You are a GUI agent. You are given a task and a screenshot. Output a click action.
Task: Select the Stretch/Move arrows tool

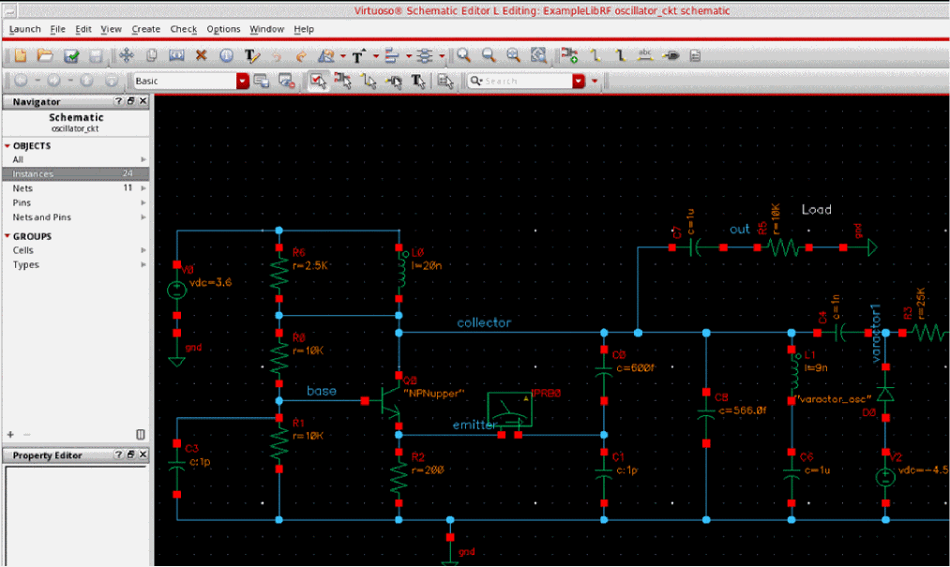point(128,56)
